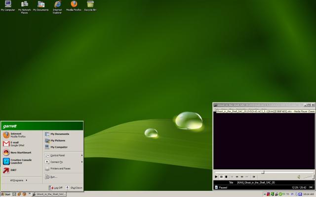Launch Nero StartSmart from Start menu
This screenshot has height=197, width=316.
tap(22, 152)
